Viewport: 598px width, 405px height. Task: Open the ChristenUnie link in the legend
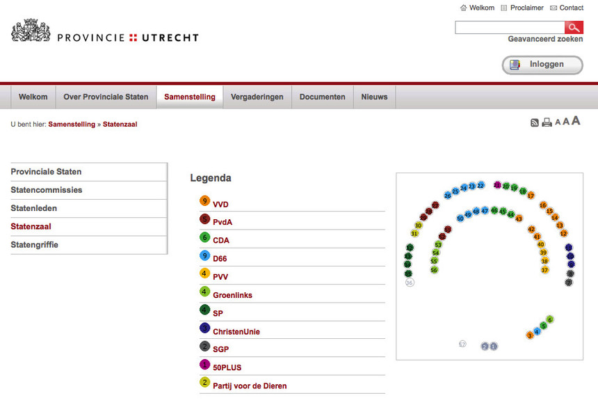click(236, 332)
